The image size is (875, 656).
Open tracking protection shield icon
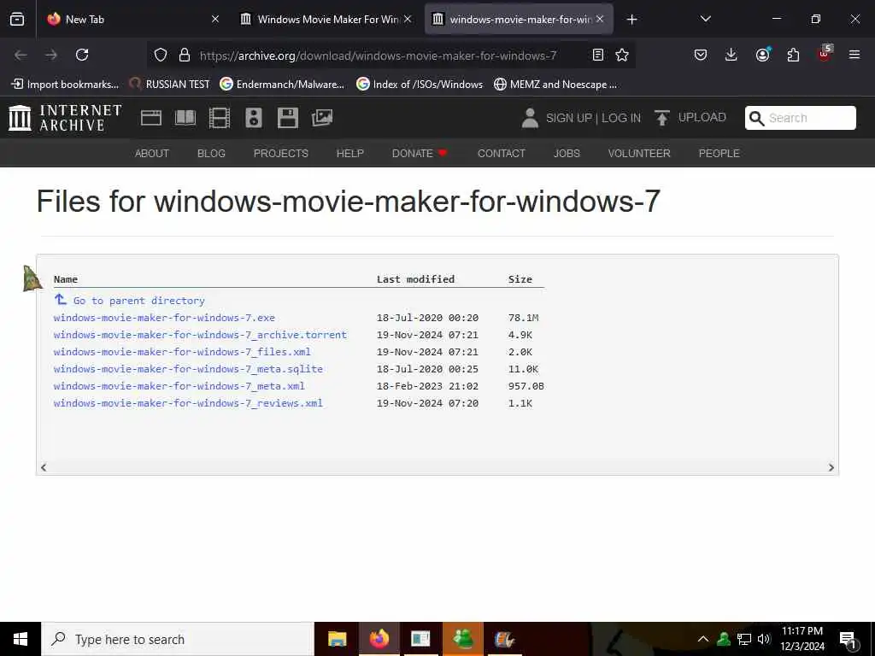click(161, 55)
